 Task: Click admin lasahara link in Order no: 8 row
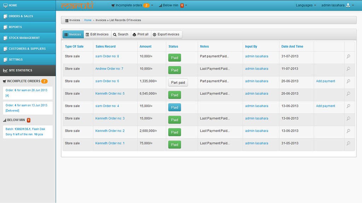coord(257,56)
